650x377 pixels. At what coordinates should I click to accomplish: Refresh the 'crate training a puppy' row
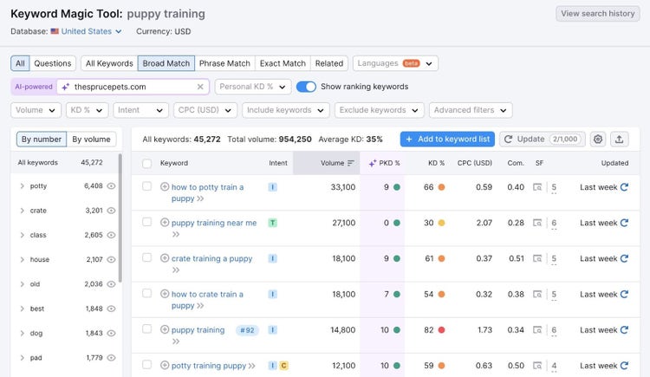click(624, 258)
